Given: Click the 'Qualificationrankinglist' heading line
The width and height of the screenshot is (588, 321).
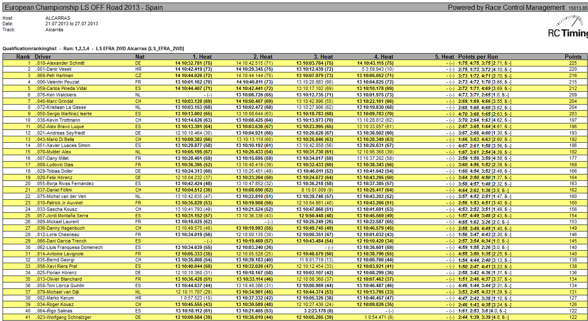Looking at the screenshot, I should click(93, 48).
